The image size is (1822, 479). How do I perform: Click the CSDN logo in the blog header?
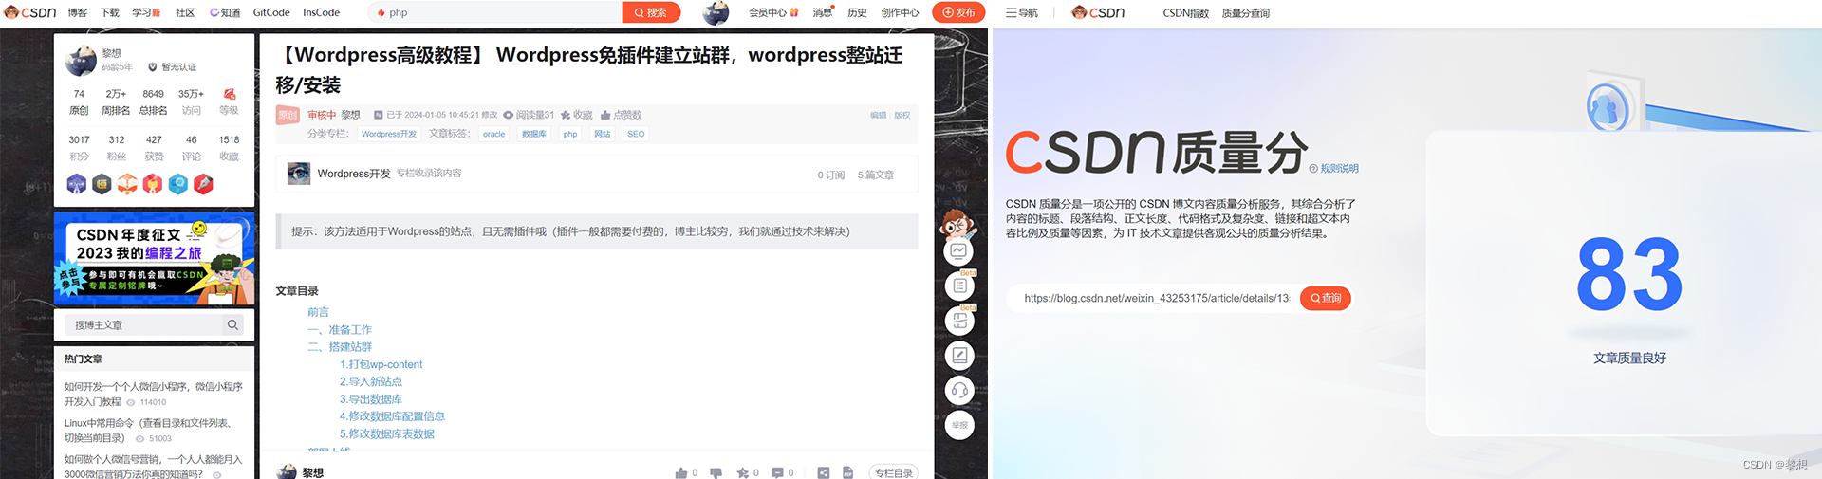29,12
